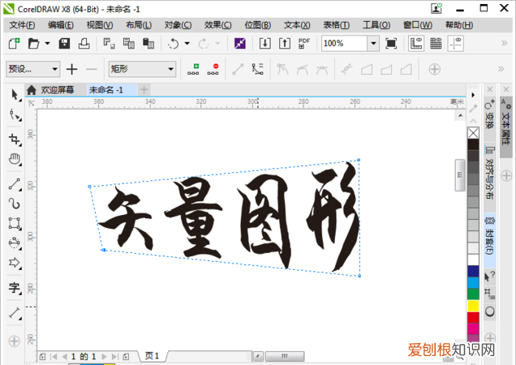Screen dimensions: 516x365
Task: Click the delete envelope nodes icon
Action: (213, 69)
